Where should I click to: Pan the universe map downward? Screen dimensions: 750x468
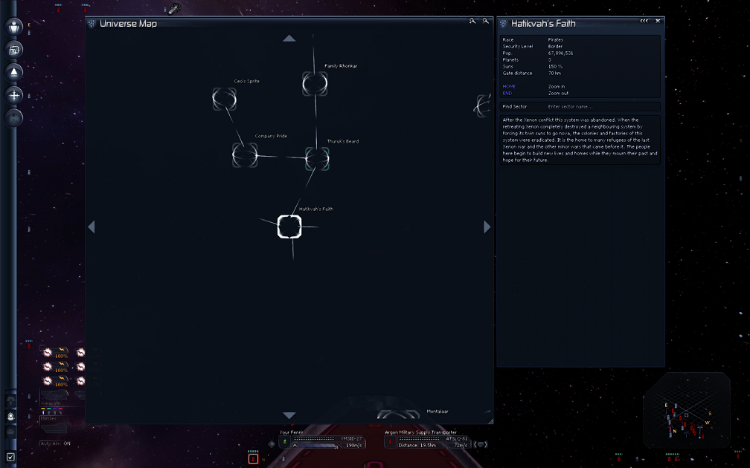[289, 415]
